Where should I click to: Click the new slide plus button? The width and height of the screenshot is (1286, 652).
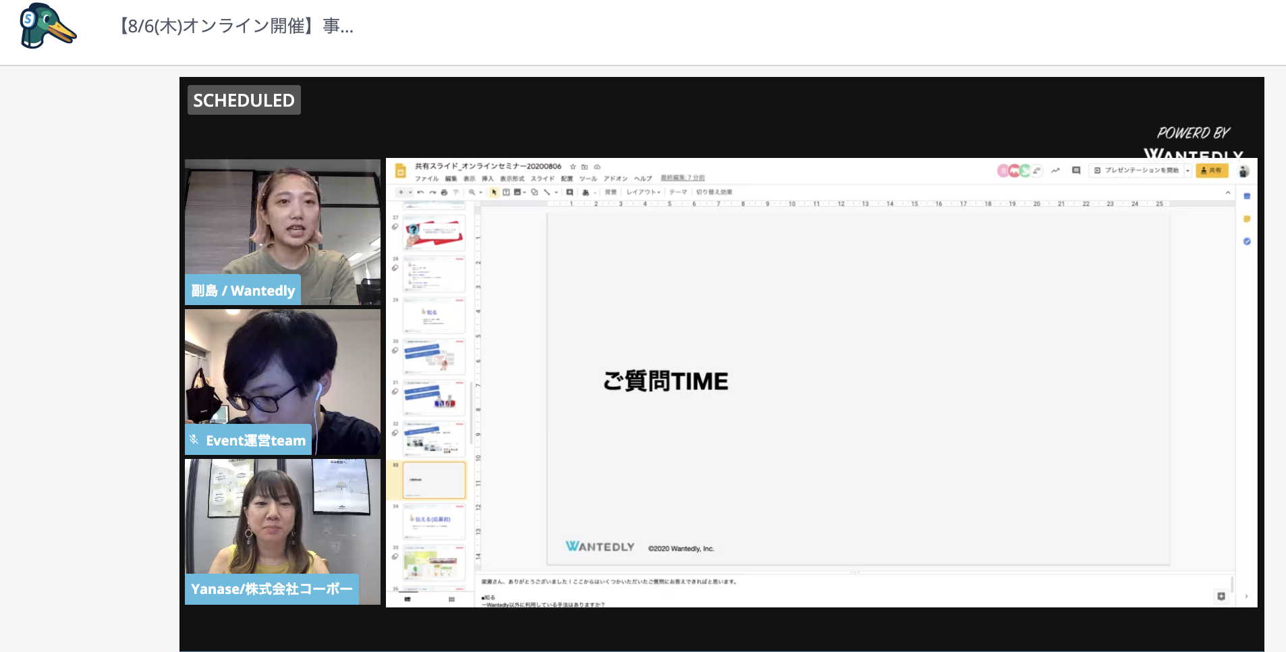(x=401, y=192)
